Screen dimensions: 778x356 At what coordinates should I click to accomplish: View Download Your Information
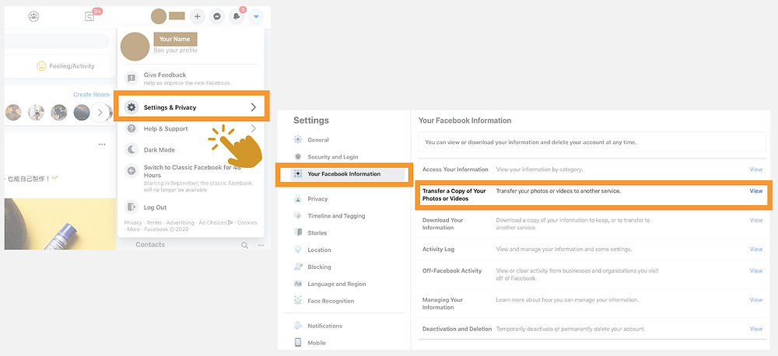(755, 220)
